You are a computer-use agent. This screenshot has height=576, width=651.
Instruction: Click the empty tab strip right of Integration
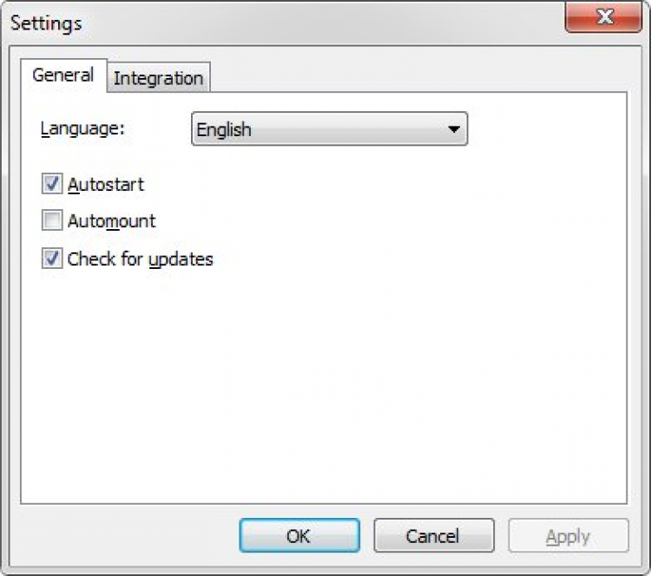click(x=417, y=76)
